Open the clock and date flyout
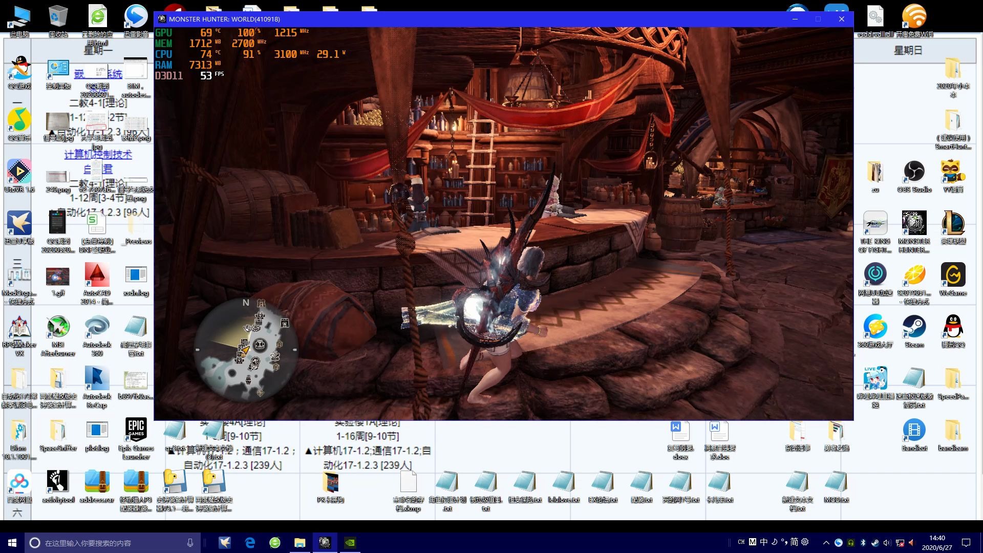The width and height of the screenshot is (983, 553). point(936,542)
